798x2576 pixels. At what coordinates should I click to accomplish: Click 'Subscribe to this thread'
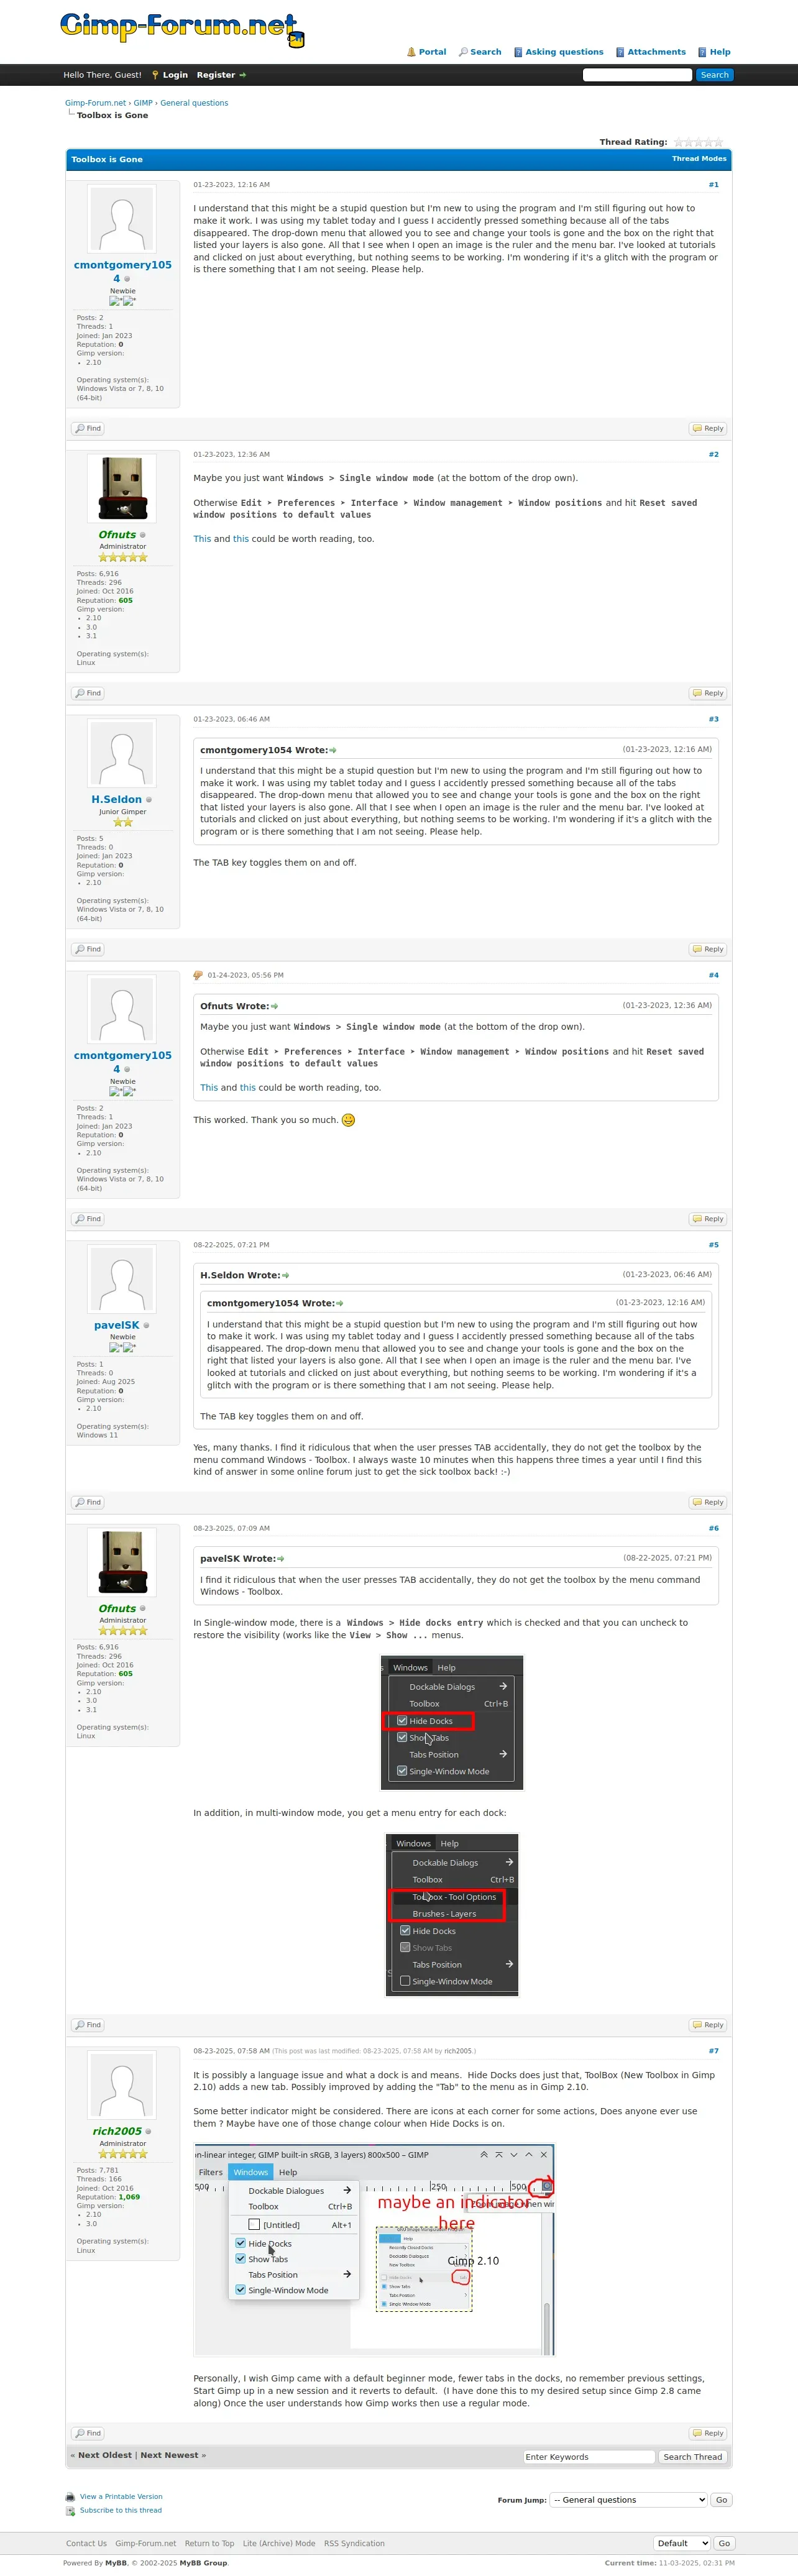click(121, 2511)
